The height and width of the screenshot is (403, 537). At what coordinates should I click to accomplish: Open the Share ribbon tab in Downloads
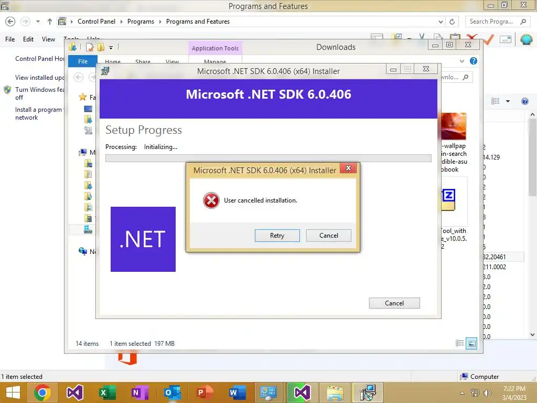[x=143, y=61]
